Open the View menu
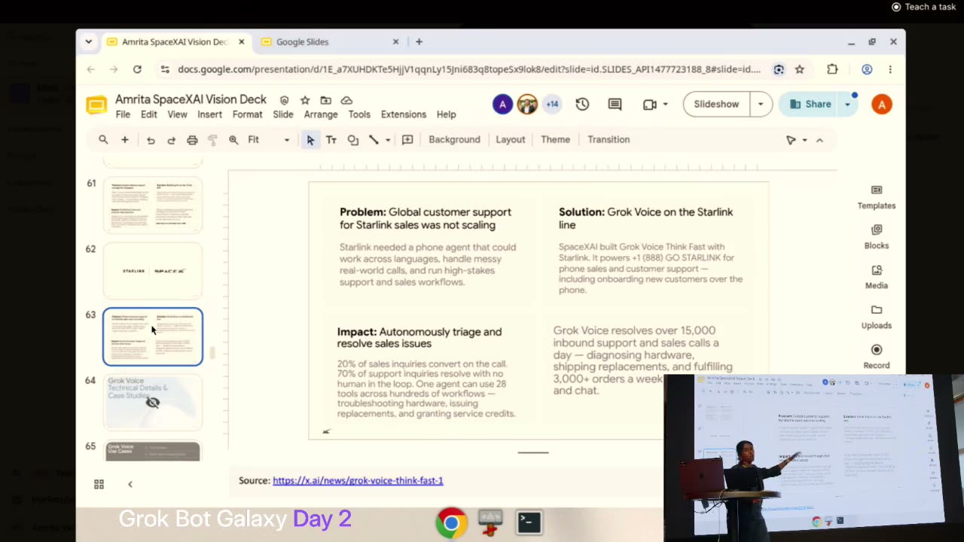This screenshot has height=542, width=964. (x=177, y=114)
